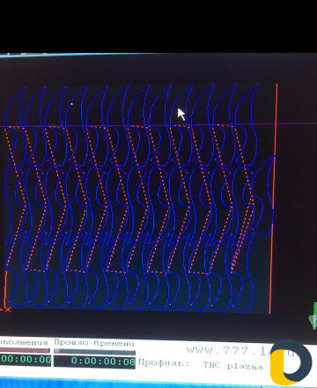Click the Профиль: label
317x388 pixels.
pyautogui.click(x=164, y=362)
